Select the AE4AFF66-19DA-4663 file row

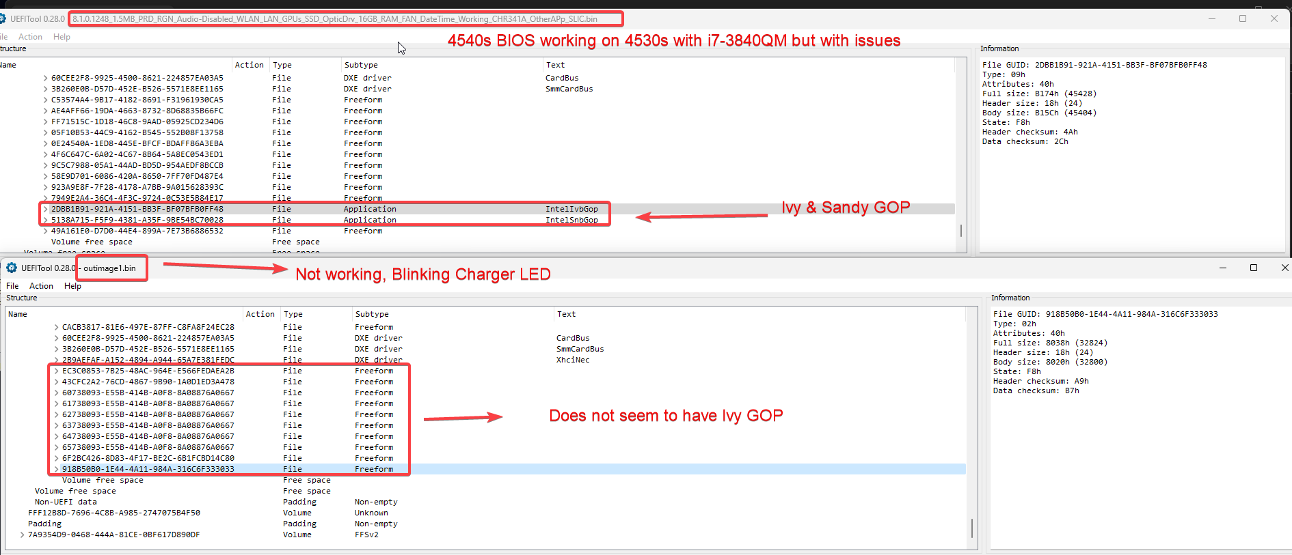(477, 111)
